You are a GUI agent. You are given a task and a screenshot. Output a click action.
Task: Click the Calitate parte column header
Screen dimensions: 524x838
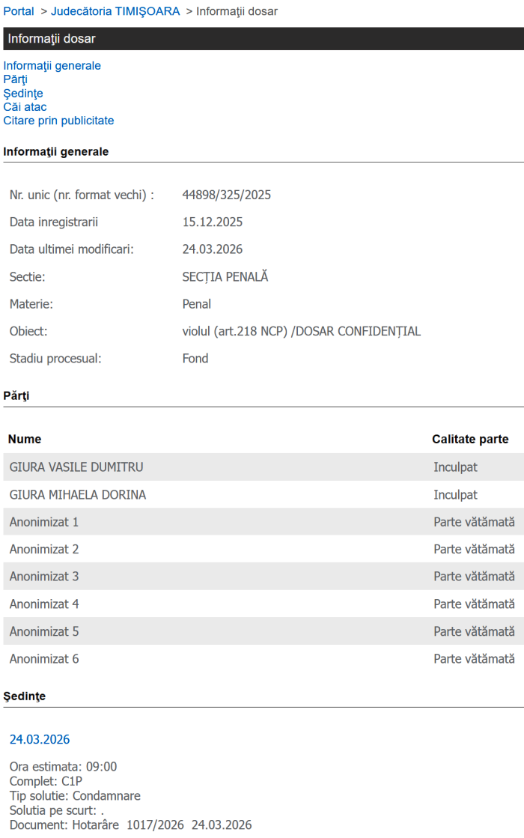[x=470, y=440]
